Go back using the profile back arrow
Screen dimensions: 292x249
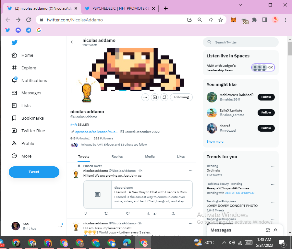[73, 42]
